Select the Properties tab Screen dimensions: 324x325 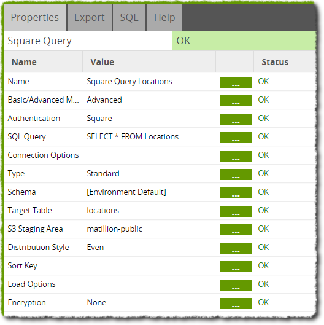click(35, 18)
